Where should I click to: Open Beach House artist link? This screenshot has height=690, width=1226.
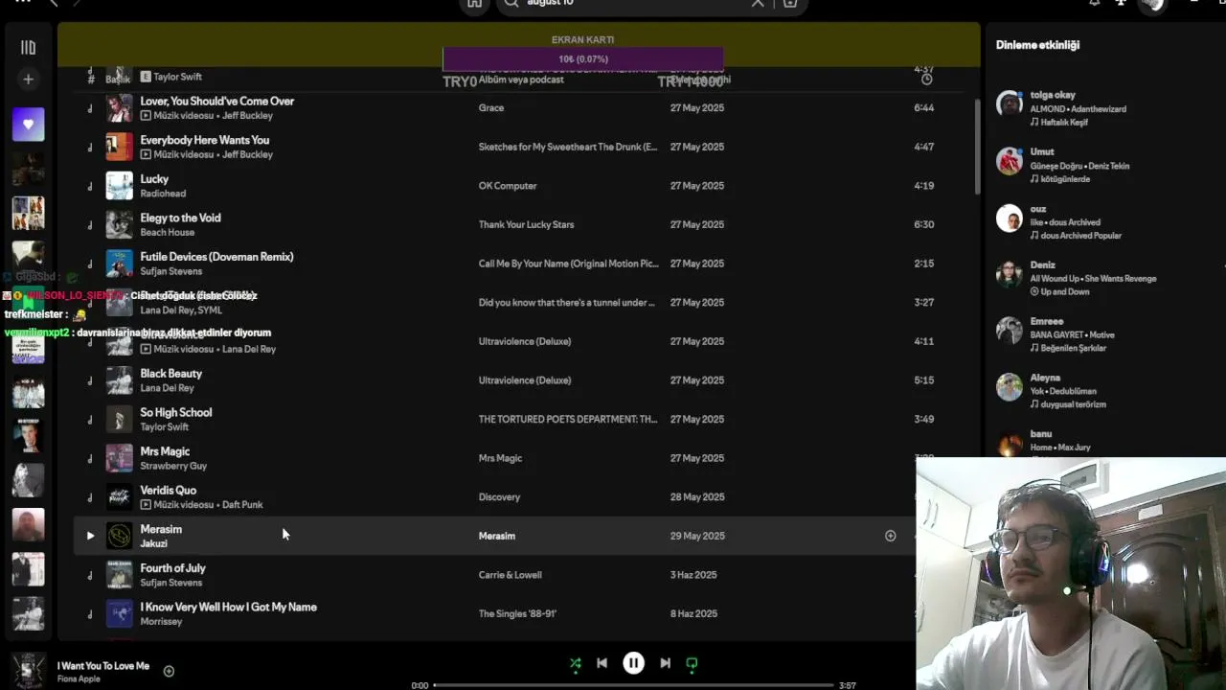click(168, 233)
